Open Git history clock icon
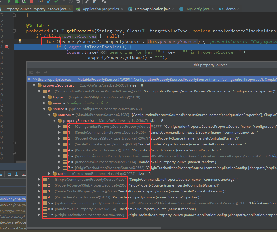 [71, 1]
